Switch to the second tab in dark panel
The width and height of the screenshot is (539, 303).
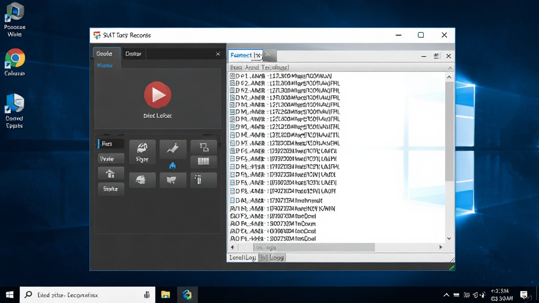point(133,54)
